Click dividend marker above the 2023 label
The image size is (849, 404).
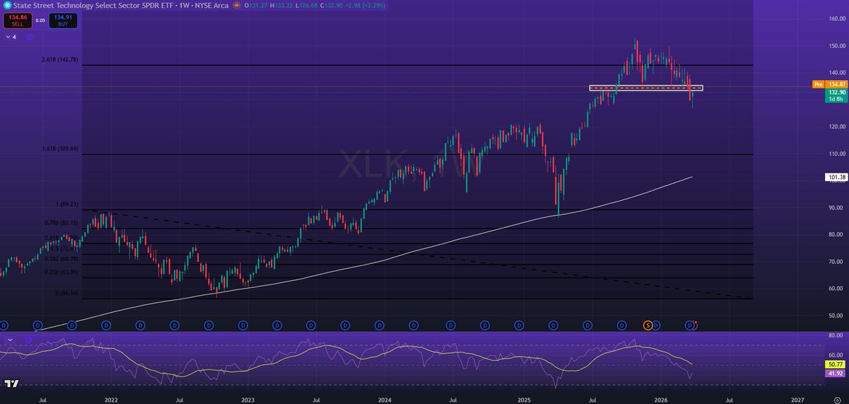click(x=243, y=325)
